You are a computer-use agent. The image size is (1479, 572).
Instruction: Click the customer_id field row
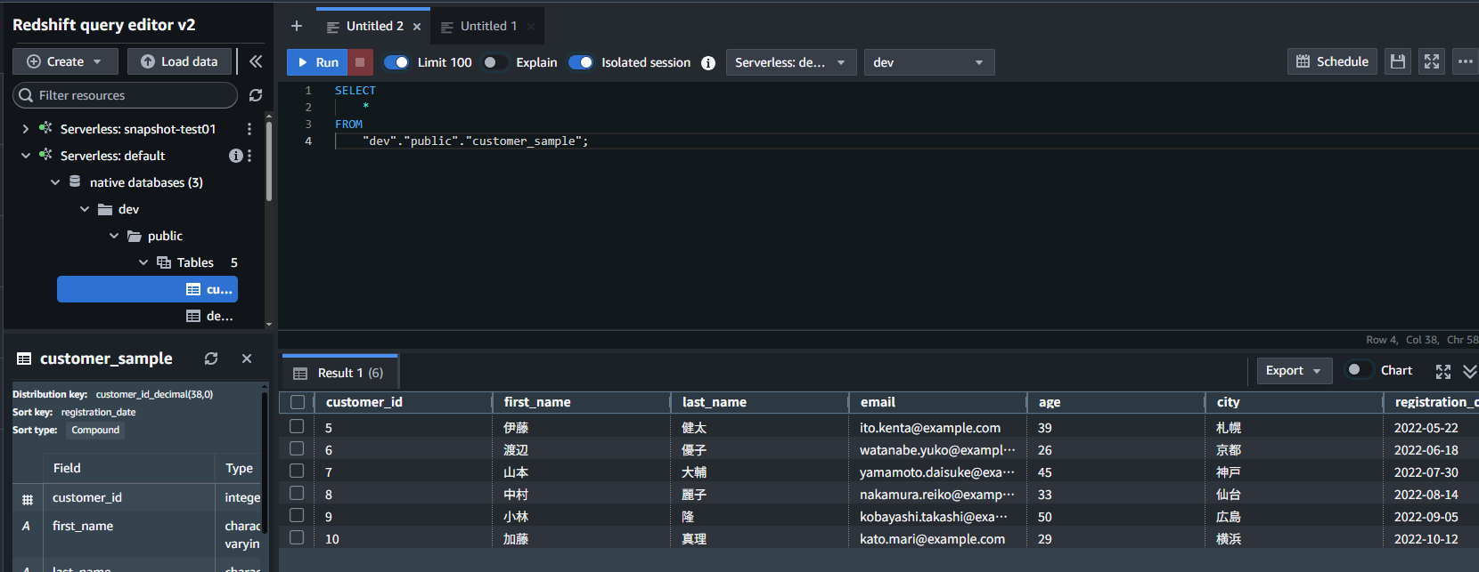coord(138,498)
